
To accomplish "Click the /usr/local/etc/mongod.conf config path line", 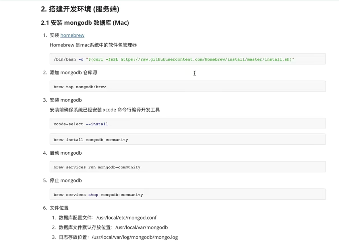I will click(x=108, y=218).
